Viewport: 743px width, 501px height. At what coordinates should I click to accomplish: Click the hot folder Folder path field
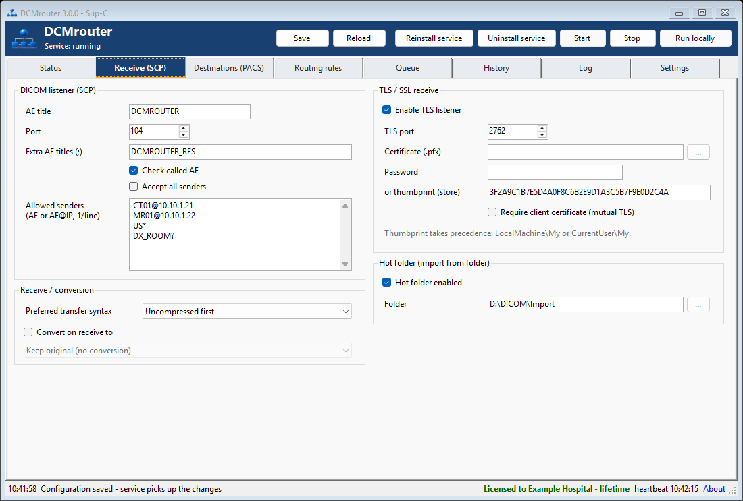(585, 304)
